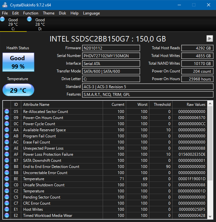The height and width of the screenshot is (222, 216).
Task: Click raw value 000000006570
Action: tap(192, 118)
